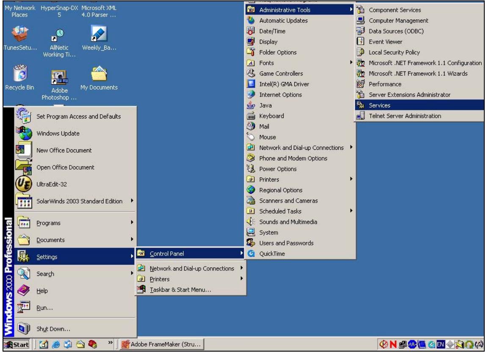
Task: Expand Scheduled Tasks submenu arrow
Action: tap(351, 210)
